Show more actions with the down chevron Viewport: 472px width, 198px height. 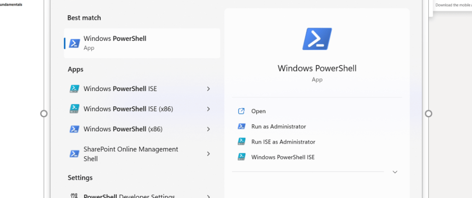click(395, 172)
